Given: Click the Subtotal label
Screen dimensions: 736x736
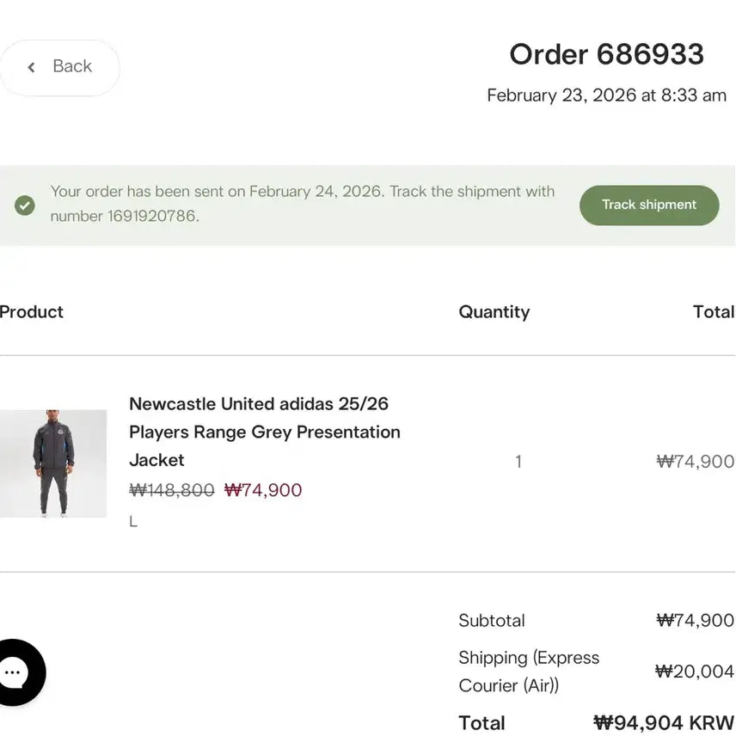Looking at the screenshot, I should click(491, 621).
